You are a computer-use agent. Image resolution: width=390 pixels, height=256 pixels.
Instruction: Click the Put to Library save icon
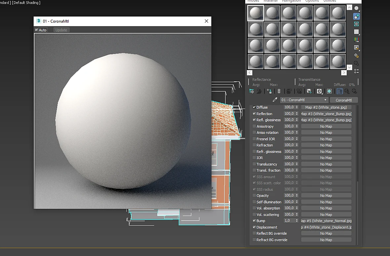pyautogui.click(x=309, y=91)
